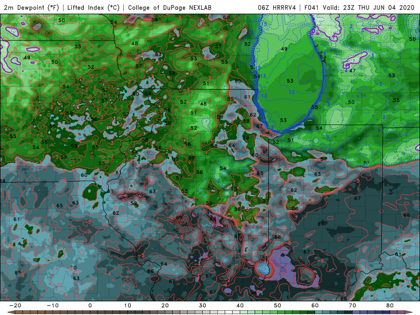Click the '20' color scale label
The image size is (420, 315).
tap(165, 306)
